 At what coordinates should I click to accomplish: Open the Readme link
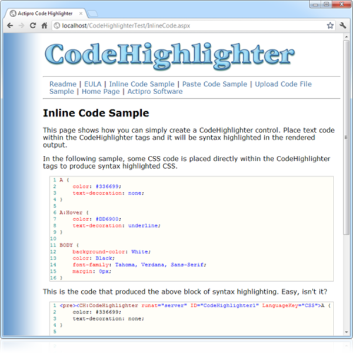(62, 84)
